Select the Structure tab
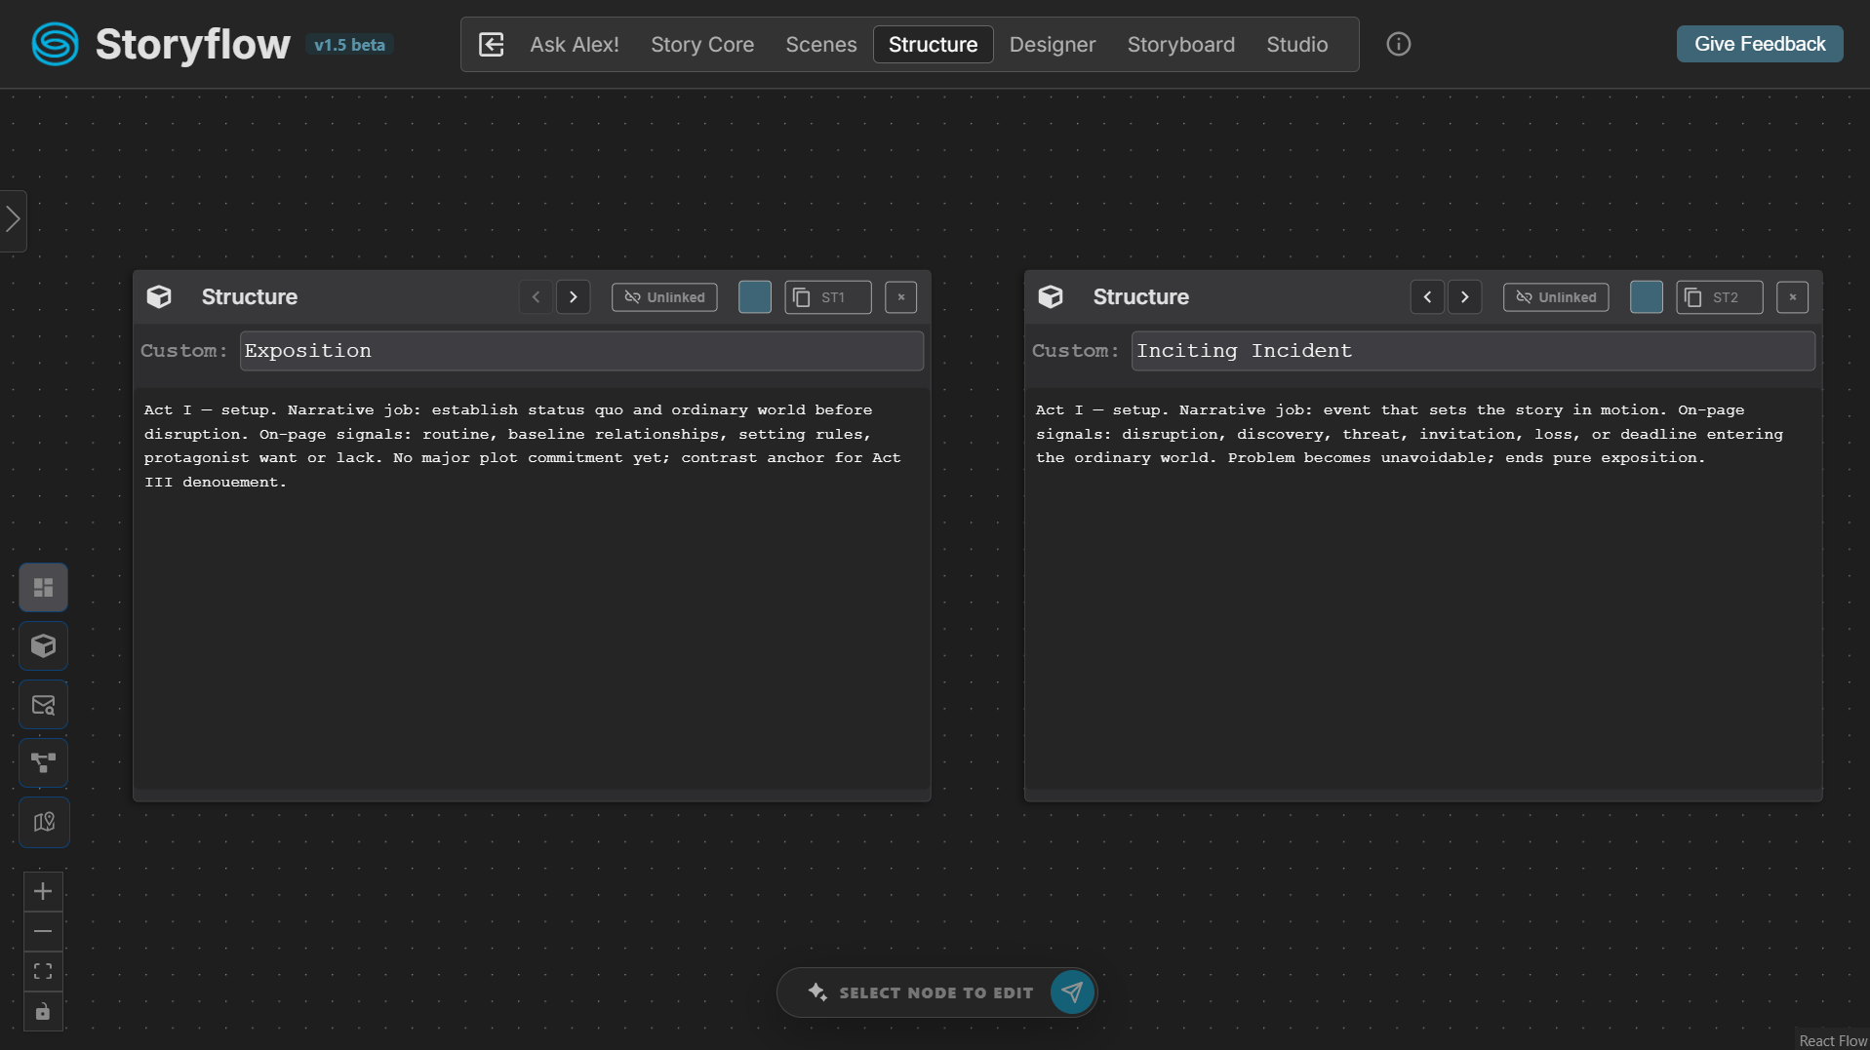The height and width of the screenshot is (1050, 1870). 933,44
